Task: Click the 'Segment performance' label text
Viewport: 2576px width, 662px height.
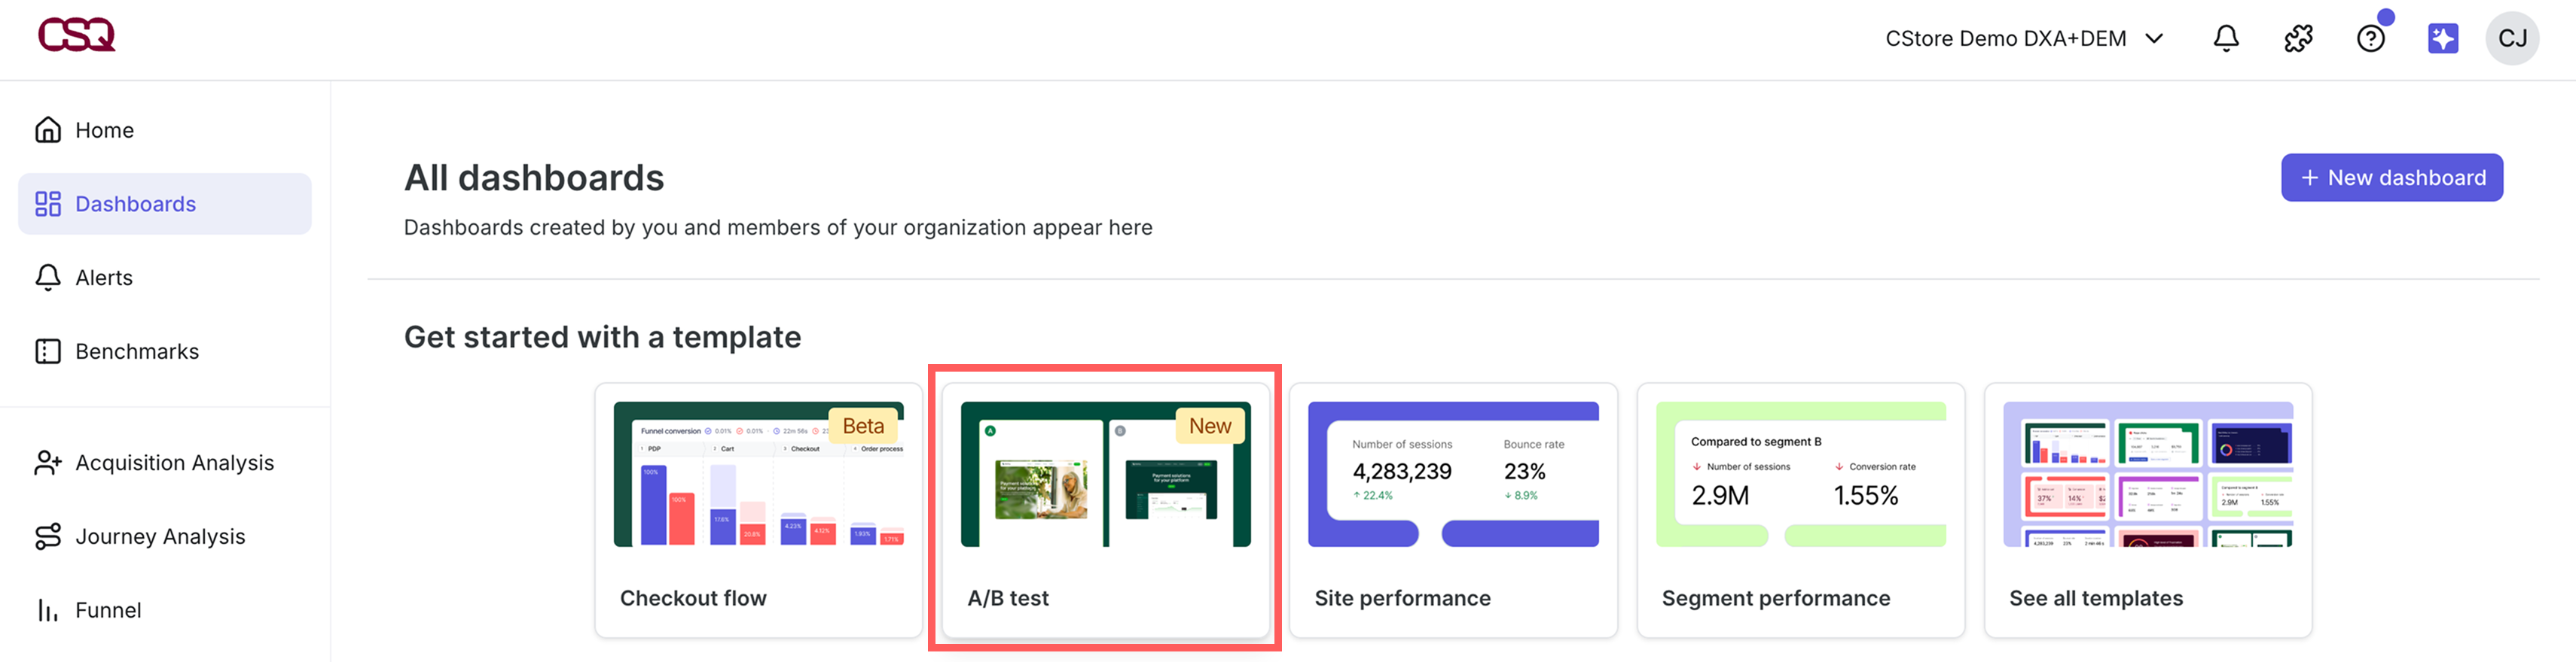Action: coord(1776,598)
